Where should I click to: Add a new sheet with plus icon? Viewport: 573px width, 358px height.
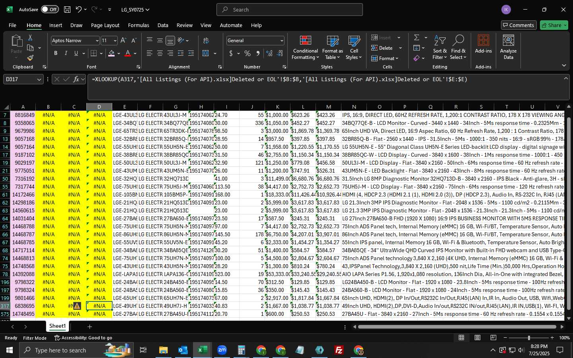90,327
